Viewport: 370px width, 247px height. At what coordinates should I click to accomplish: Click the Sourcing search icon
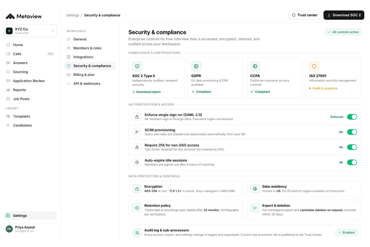click(x=8, y=72)
